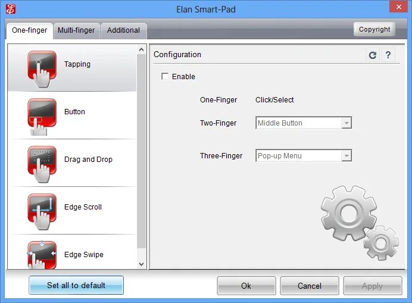Click the Button label in list
412x303 pixels.
point(74,112)
